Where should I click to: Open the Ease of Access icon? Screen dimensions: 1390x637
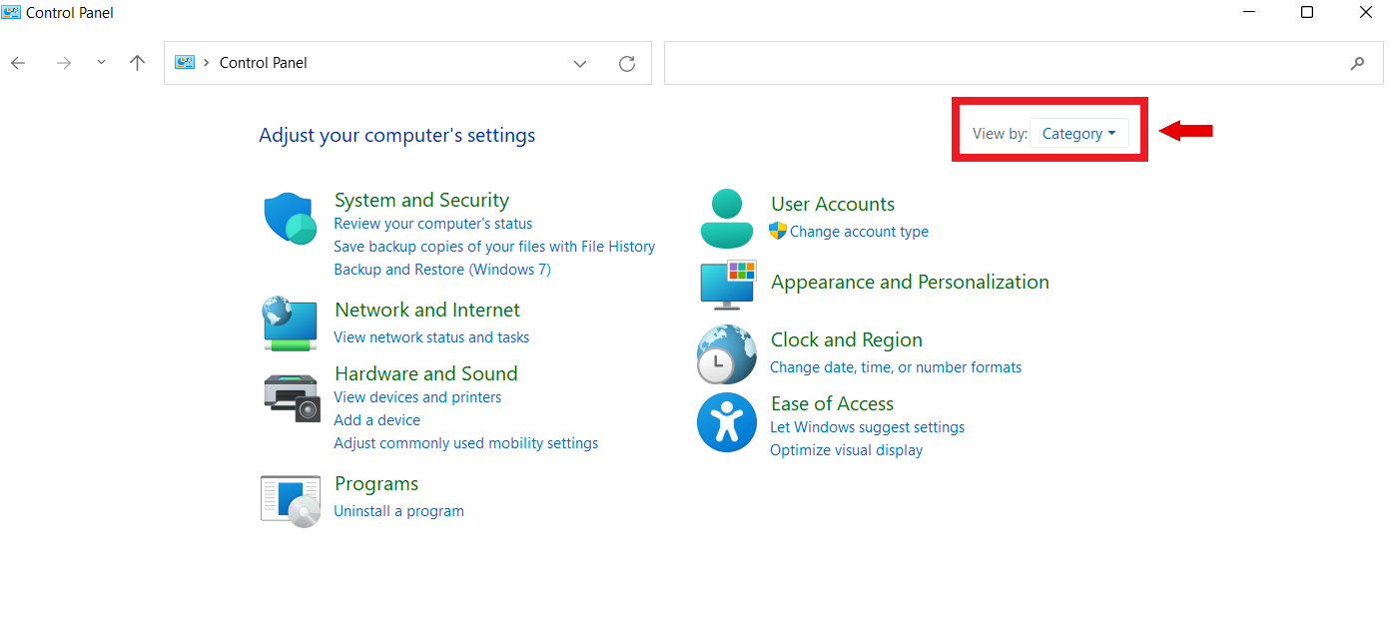726,422
